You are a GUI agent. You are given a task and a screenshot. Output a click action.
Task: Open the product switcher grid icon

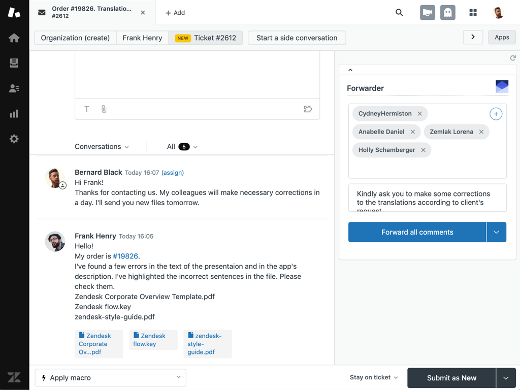[473, 12]
